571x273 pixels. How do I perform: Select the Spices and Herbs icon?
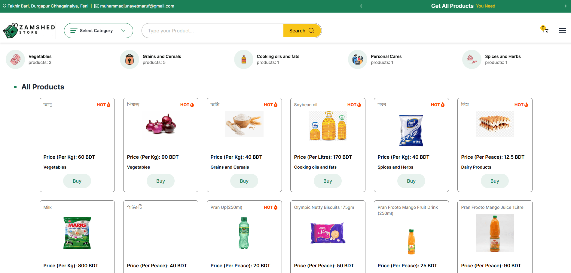point(472,59)
